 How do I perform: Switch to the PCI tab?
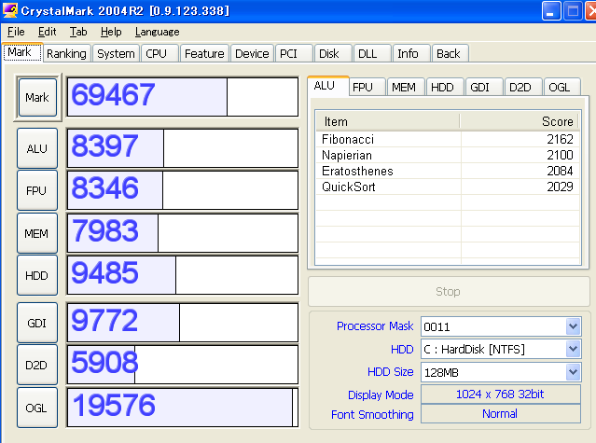(294, 53)
